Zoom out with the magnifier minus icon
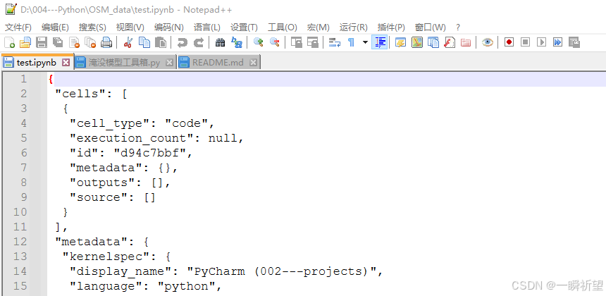The height and width of the screenshot is (296, 606). (x=274, y=42)
